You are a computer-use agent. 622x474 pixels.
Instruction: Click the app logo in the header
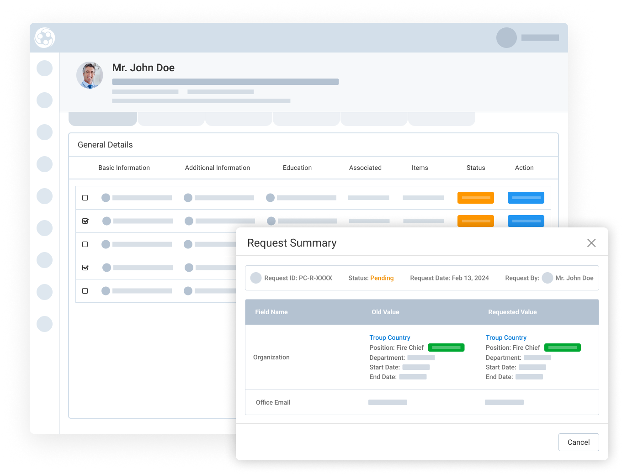click(x=45, y=38)
